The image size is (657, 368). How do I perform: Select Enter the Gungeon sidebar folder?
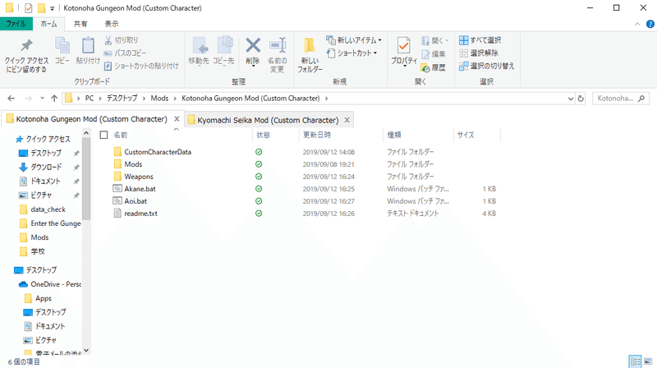[x=50, y=223]
